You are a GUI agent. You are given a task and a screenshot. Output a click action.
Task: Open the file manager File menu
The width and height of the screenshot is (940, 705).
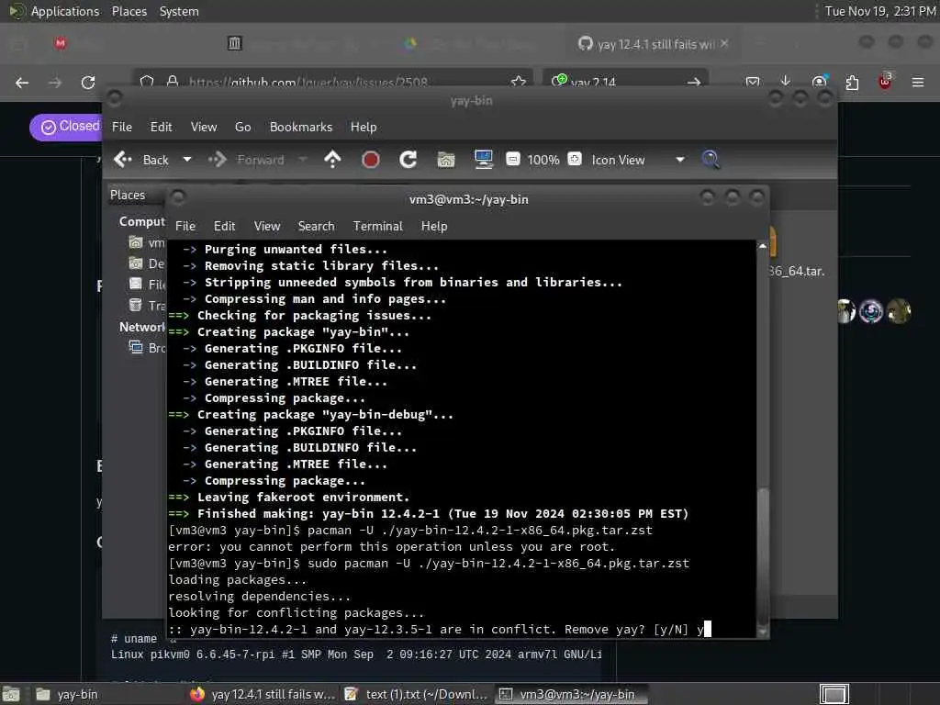[x=122, y=127]
